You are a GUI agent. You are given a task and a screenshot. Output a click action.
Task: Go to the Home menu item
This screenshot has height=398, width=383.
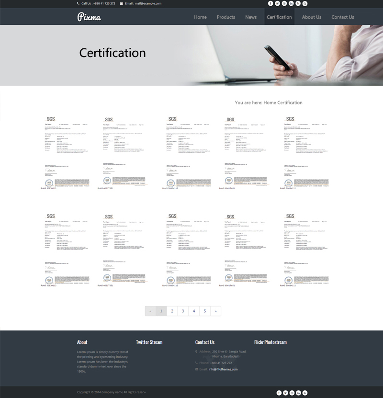[200, 17]
